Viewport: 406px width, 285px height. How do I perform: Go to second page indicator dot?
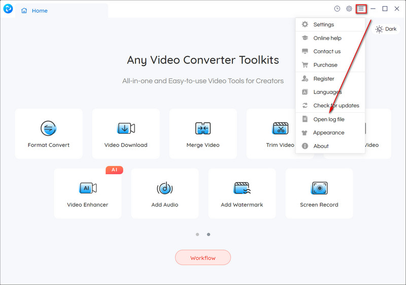click(x=209, y=235)
